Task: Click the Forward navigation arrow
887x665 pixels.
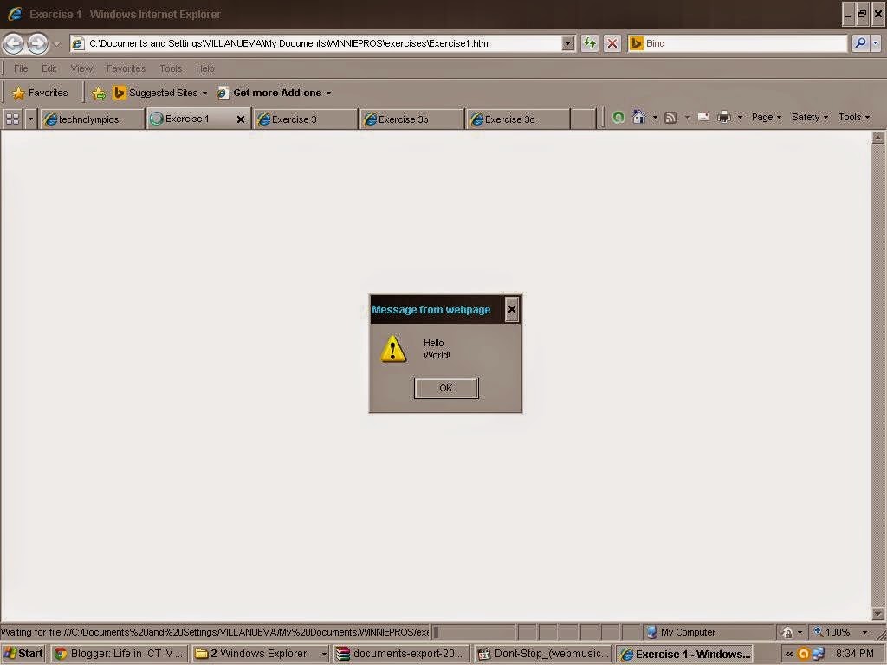Action: coord(38,43)
